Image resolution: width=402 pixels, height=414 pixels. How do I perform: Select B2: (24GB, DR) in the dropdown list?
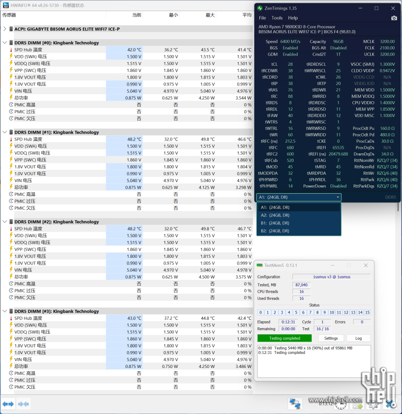[299, 231]
